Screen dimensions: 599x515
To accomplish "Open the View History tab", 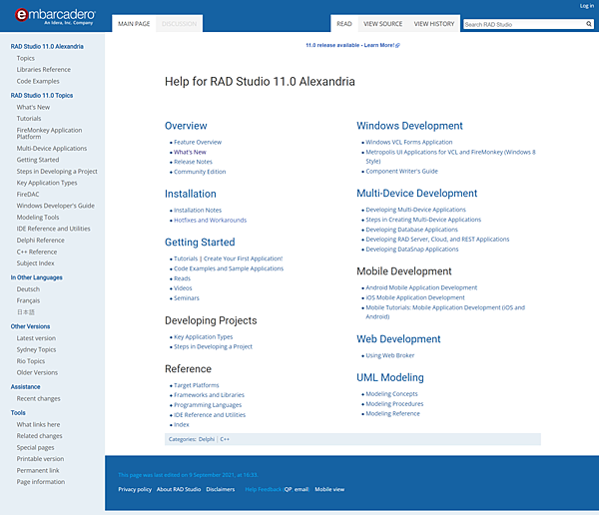I will click(434, 24).
